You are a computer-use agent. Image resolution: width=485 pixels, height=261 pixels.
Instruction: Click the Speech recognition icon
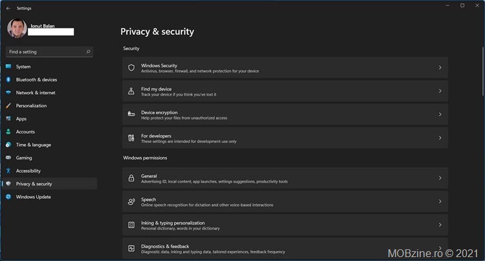click(131, 202)
